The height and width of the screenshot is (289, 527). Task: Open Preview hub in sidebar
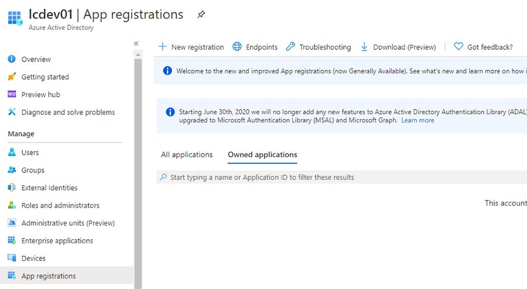40,94
